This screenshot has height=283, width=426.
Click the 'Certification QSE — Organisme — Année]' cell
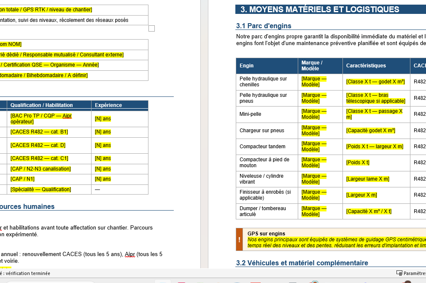[74, 65]
